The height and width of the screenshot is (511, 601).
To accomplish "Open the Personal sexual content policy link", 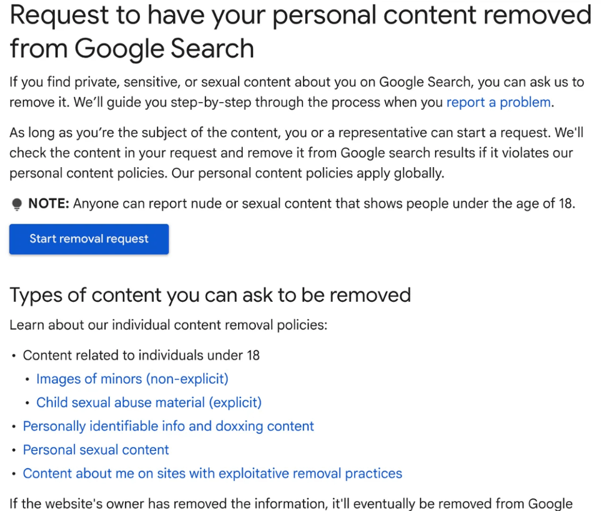I will [x=96, y=450].
